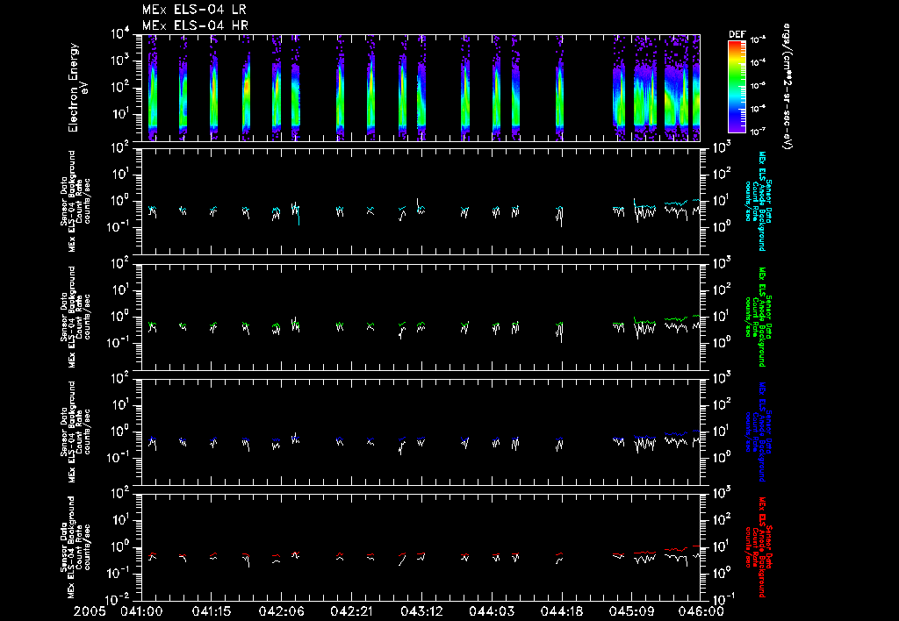Click the blue 'MEx ELS Anode Background' label
The width and height of the screenshot is (899, 621).
(762, 432)
